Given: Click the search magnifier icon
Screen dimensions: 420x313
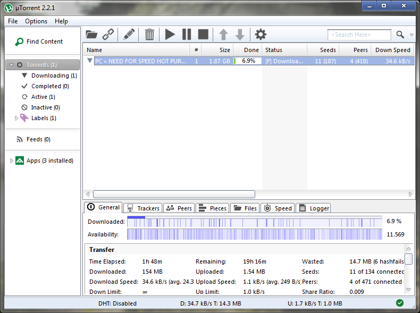Looking at the screenshot, I should coord(400,35).
